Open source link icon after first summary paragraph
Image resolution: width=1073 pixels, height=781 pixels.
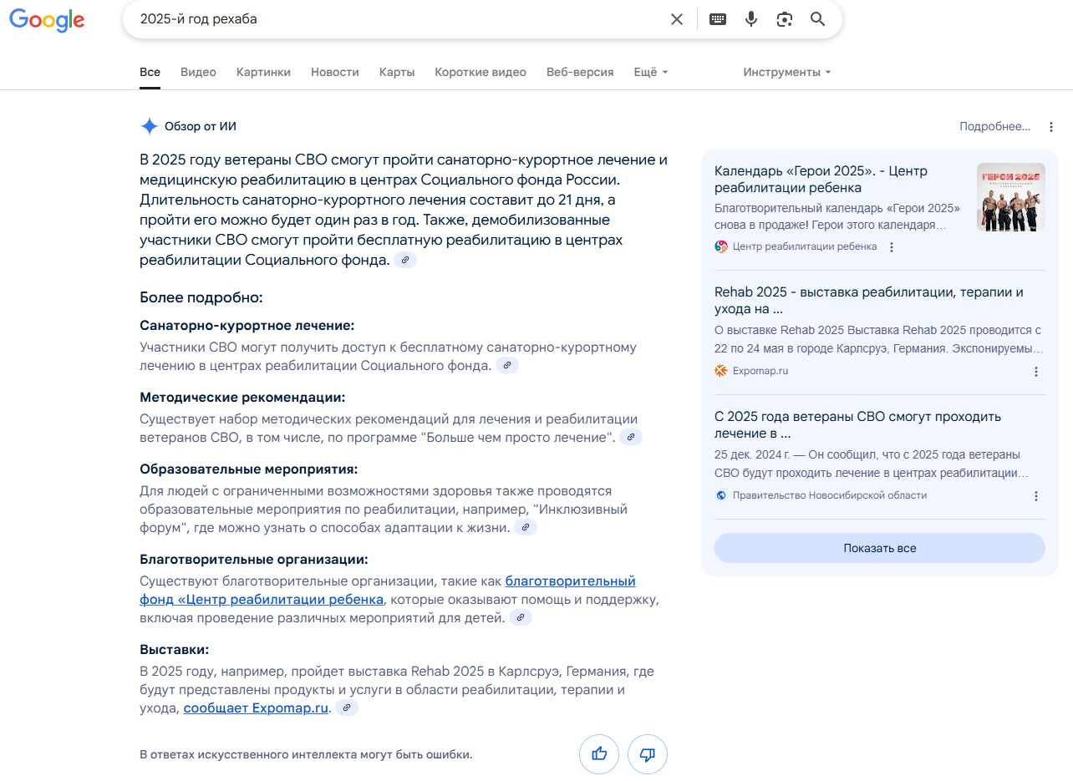405,261
